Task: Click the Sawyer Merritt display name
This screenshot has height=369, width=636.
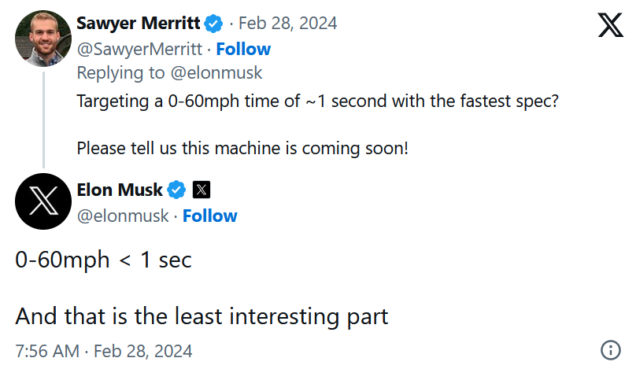Action: coord(139,23)
